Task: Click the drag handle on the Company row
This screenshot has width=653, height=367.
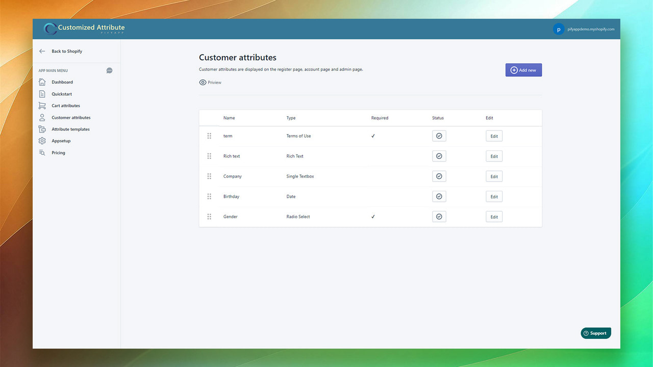Action: coord(209,176)
